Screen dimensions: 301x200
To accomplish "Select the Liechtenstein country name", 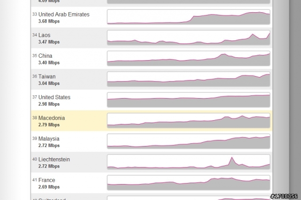I will (x=54, y=159).
